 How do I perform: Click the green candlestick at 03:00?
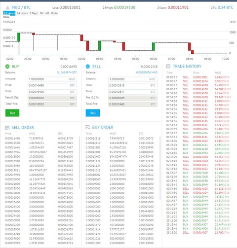(x=100, y=46)
